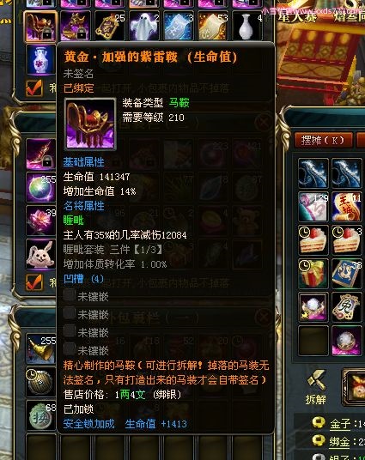Click the rainbow orb item with 255
Screen dimensions: 365x460
pos(41,187)
